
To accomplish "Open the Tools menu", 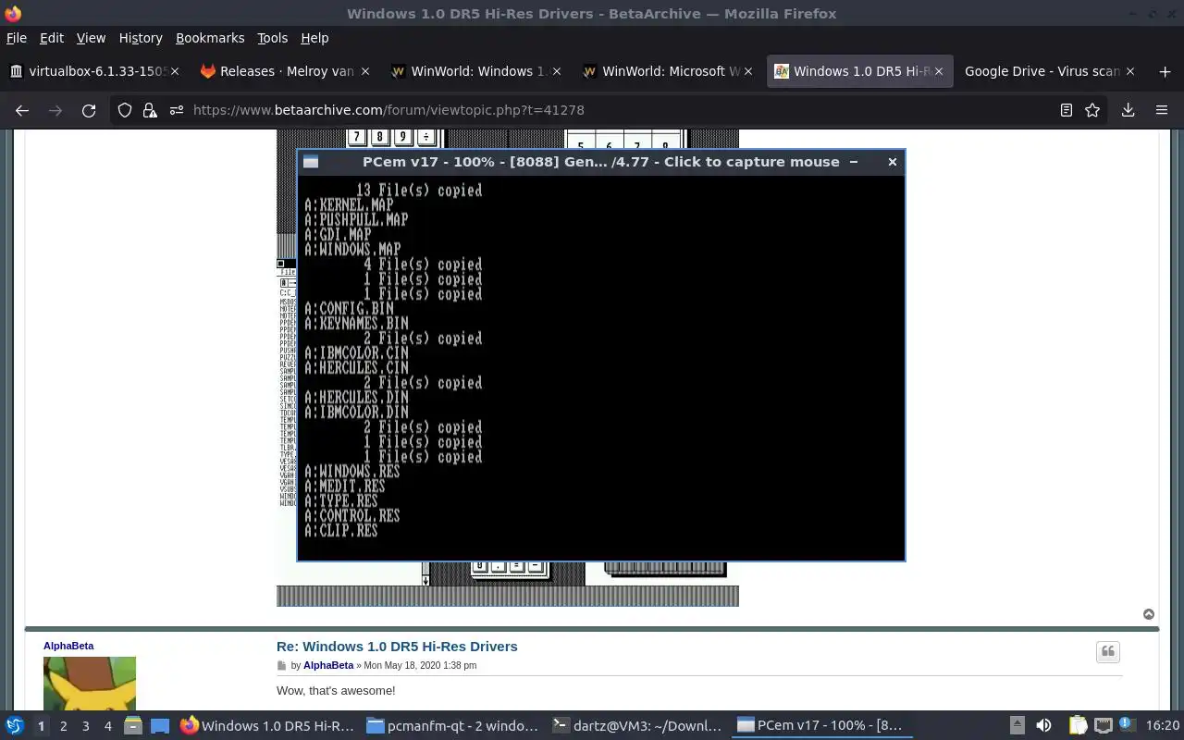I will point(273,38).
